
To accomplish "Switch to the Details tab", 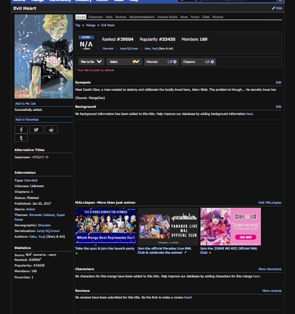I will 81,17.
